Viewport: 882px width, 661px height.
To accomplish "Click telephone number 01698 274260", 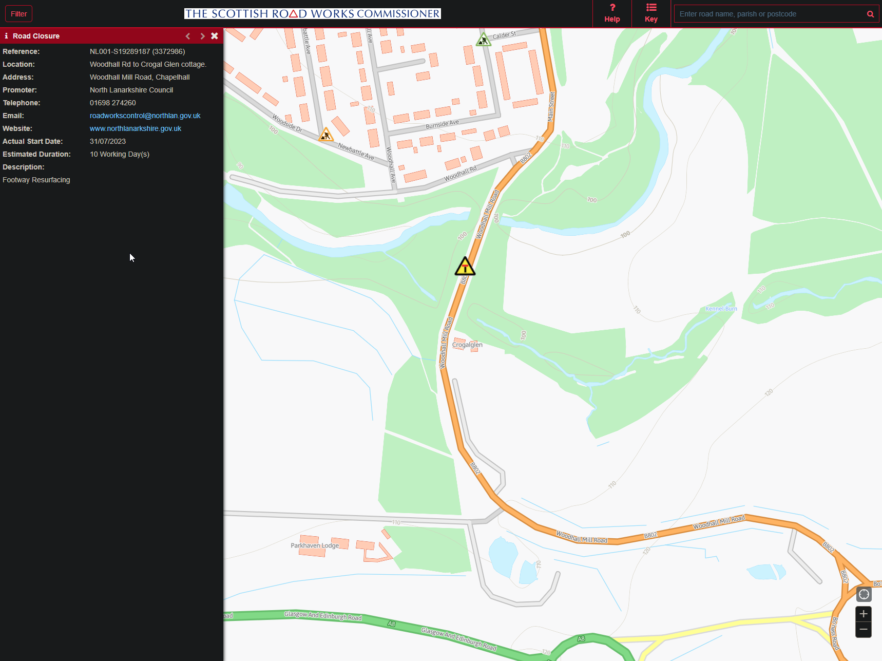I will [x=113, y=103].
